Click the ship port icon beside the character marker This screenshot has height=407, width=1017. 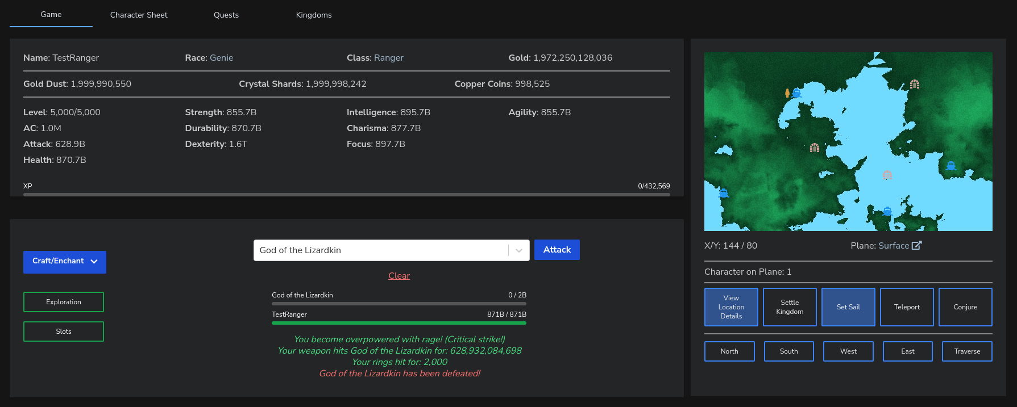tap(796, 93)
